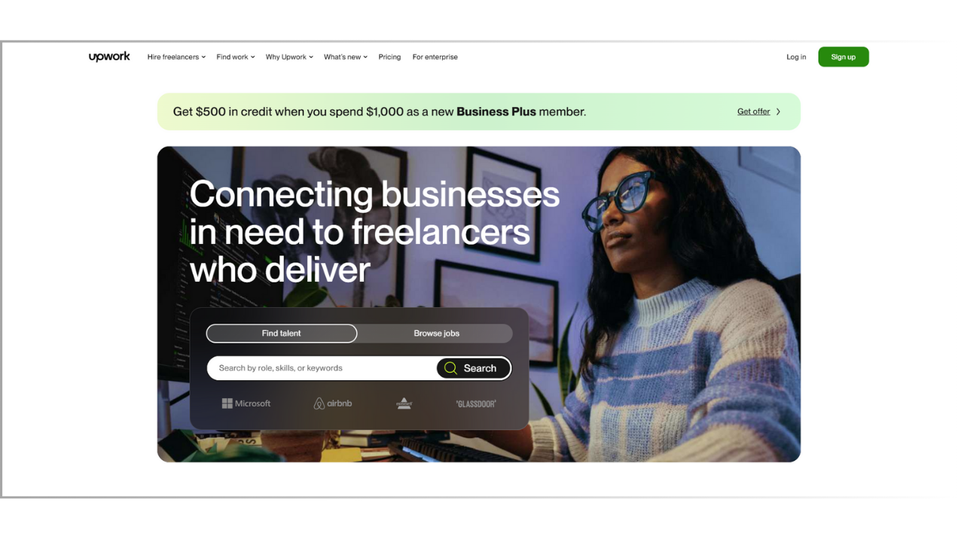Click the green Sign up button

pos(844,57)
